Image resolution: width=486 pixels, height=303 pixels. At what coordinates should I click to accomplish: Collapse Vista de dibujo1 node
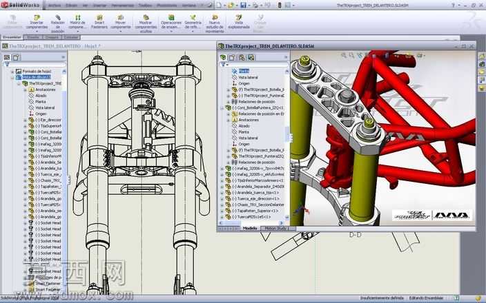coord(12,77)
